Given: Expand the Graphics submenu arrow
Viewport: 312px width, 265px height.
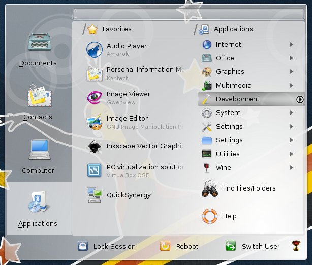Looking at the screenshot, I should click(291, 72).
